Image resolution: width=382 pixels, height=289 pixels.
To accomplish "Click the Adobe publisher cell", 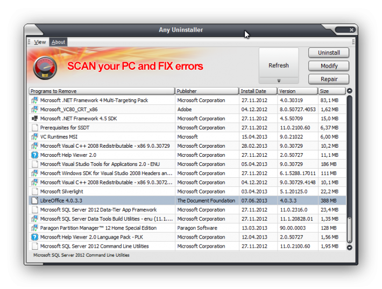I will coord(185,110).
